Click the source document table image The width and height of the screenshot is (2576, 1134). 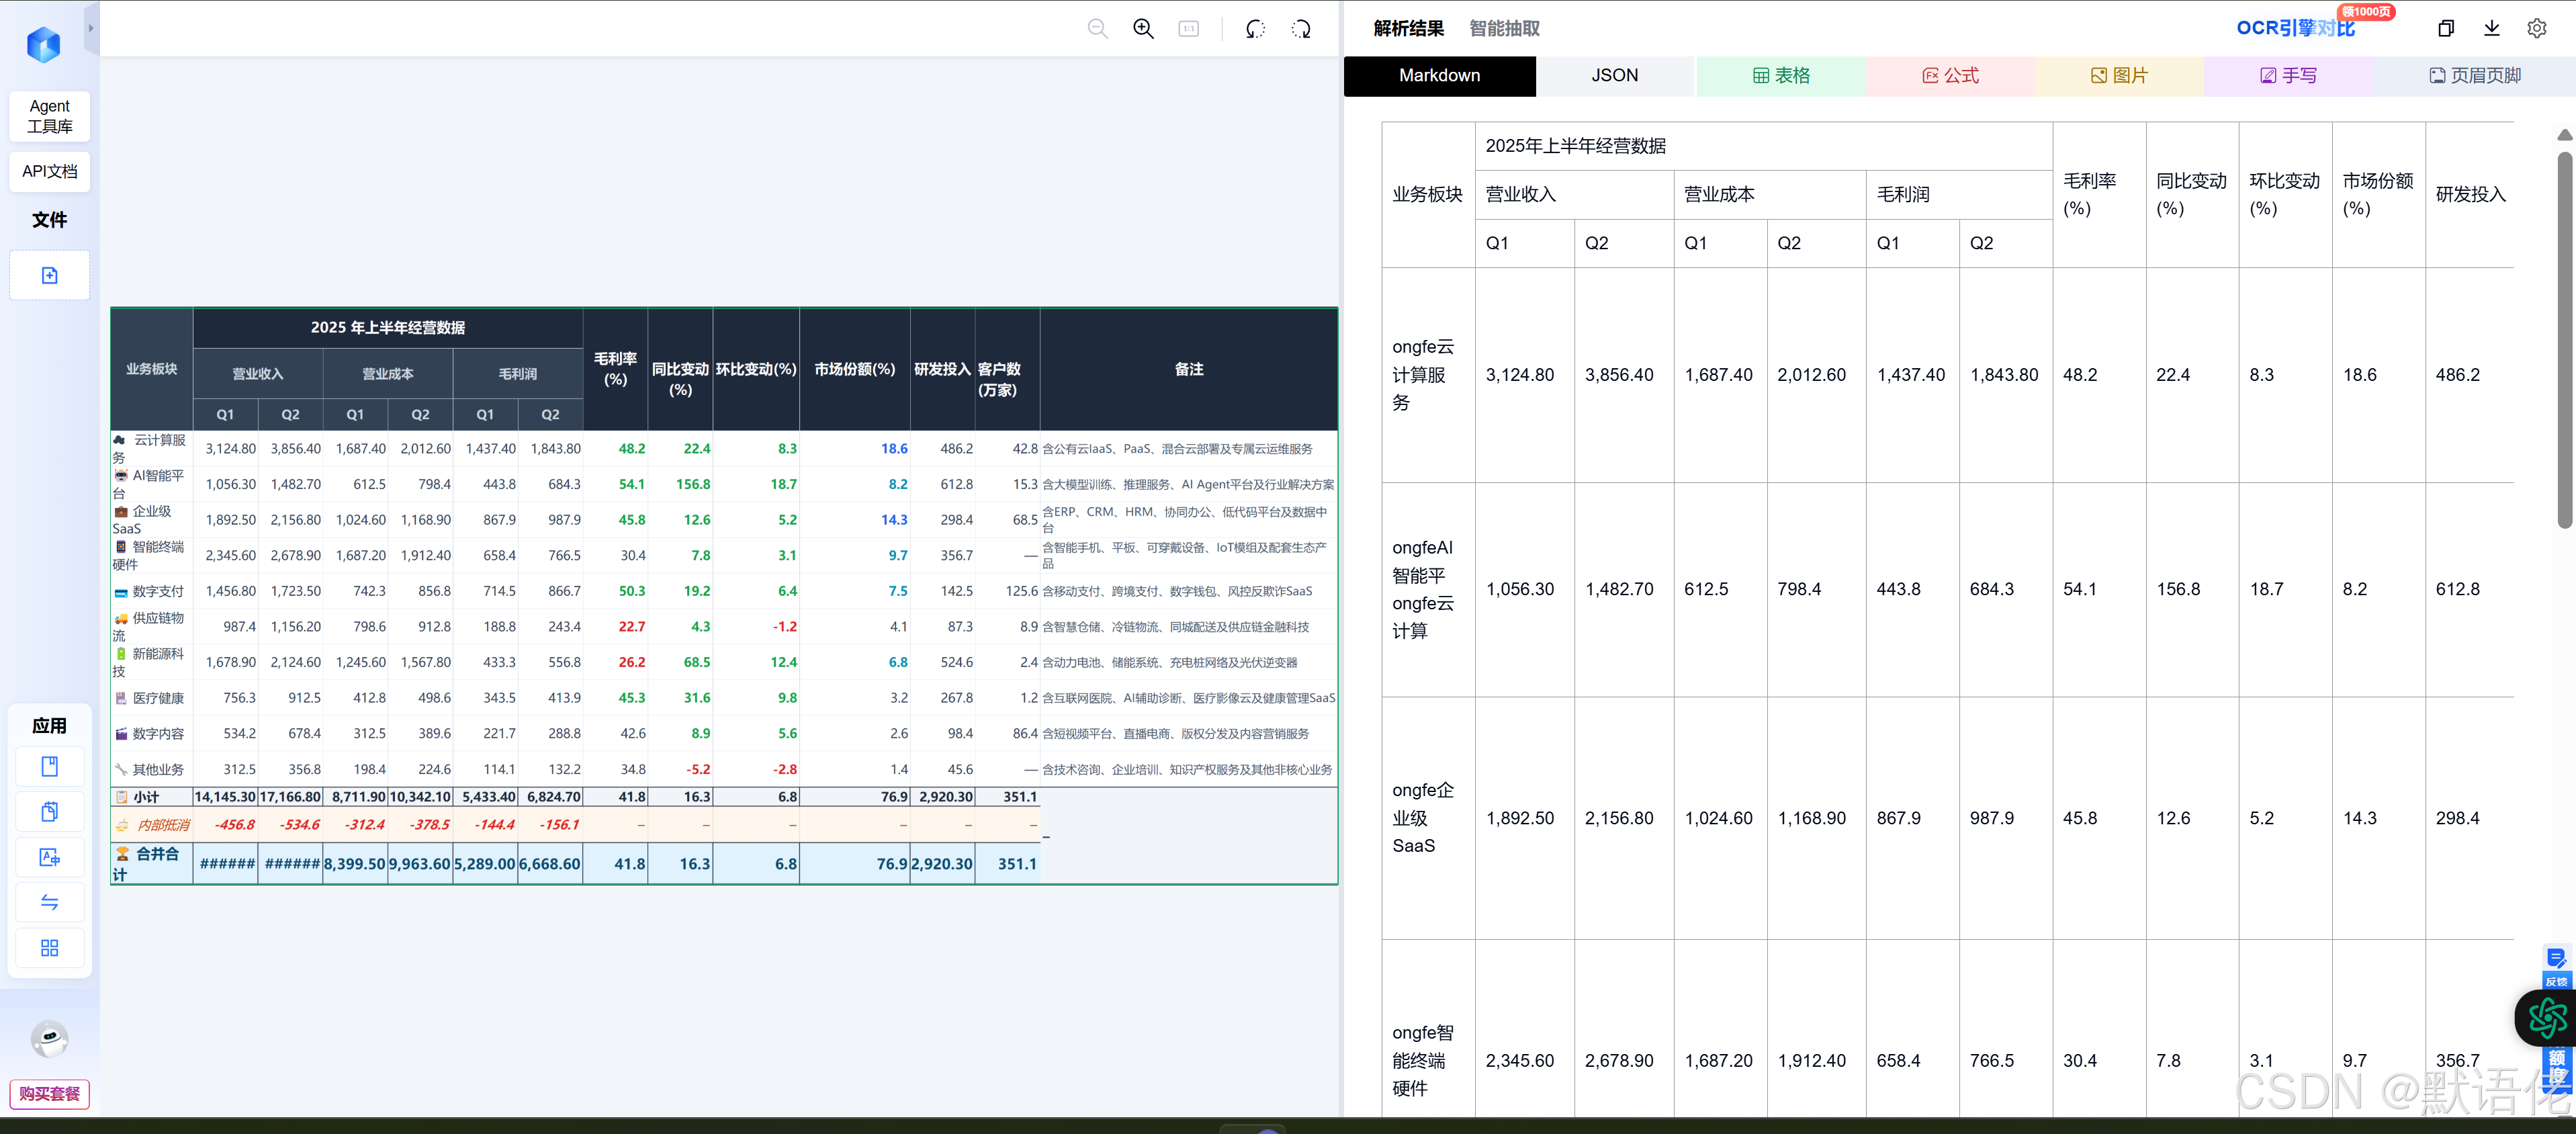(x=724, y=596)
